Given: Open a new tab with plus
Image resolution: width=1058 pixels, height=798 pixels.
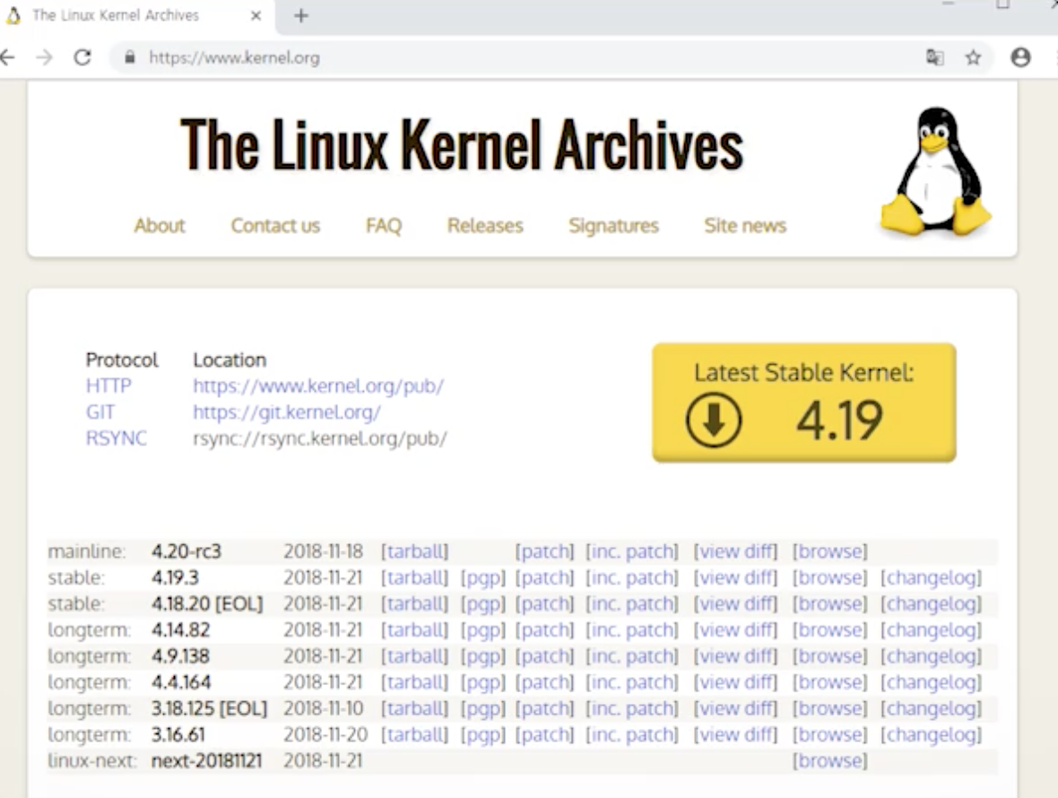Looking at the screenshot, I should tap(301, 15).
